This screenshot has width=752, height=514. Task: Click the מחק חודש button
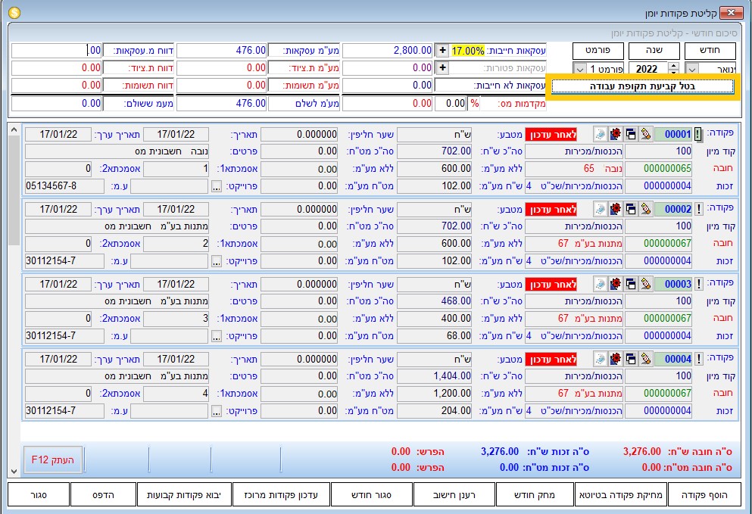click(x=534, y=495)
